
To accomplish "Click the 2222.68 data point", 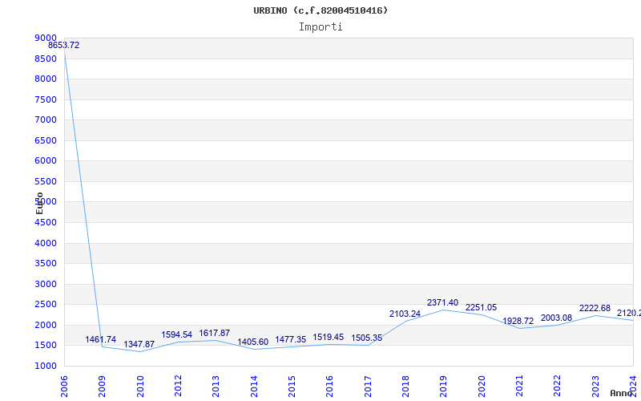I will (595, 309).
